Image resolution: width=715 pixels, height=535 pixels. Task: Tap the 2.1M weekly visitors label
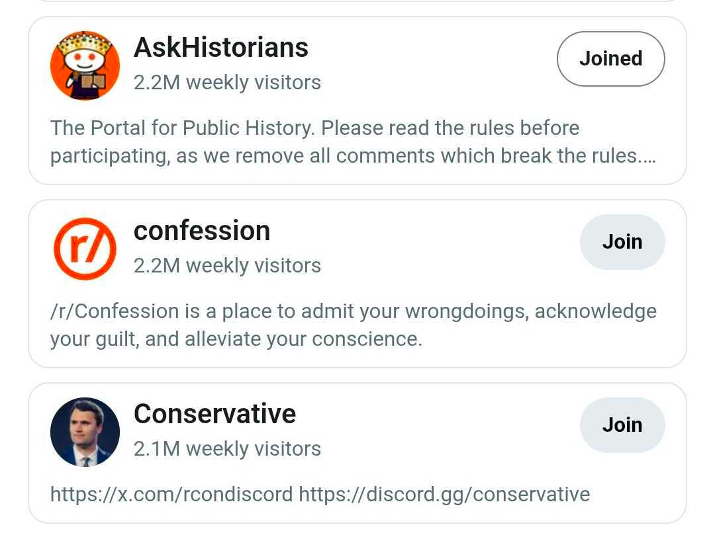pos(227,449)
